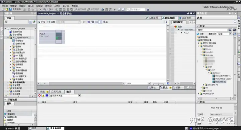Collapse the PROFINET IO catalog folder
This screenshot has height=130, width=241.
pos(198,46)
